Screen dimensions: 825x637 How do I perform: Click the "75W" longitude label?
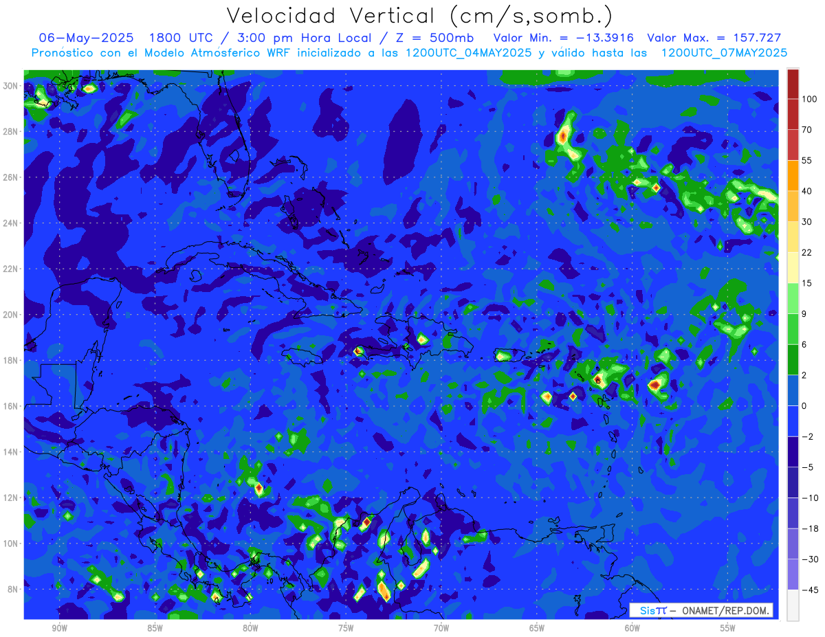tap(345, 628)
